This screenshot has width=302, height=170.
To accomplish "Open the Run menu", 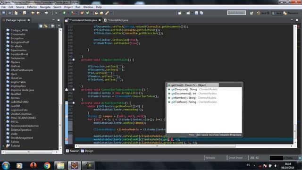I will coord(78,7).
